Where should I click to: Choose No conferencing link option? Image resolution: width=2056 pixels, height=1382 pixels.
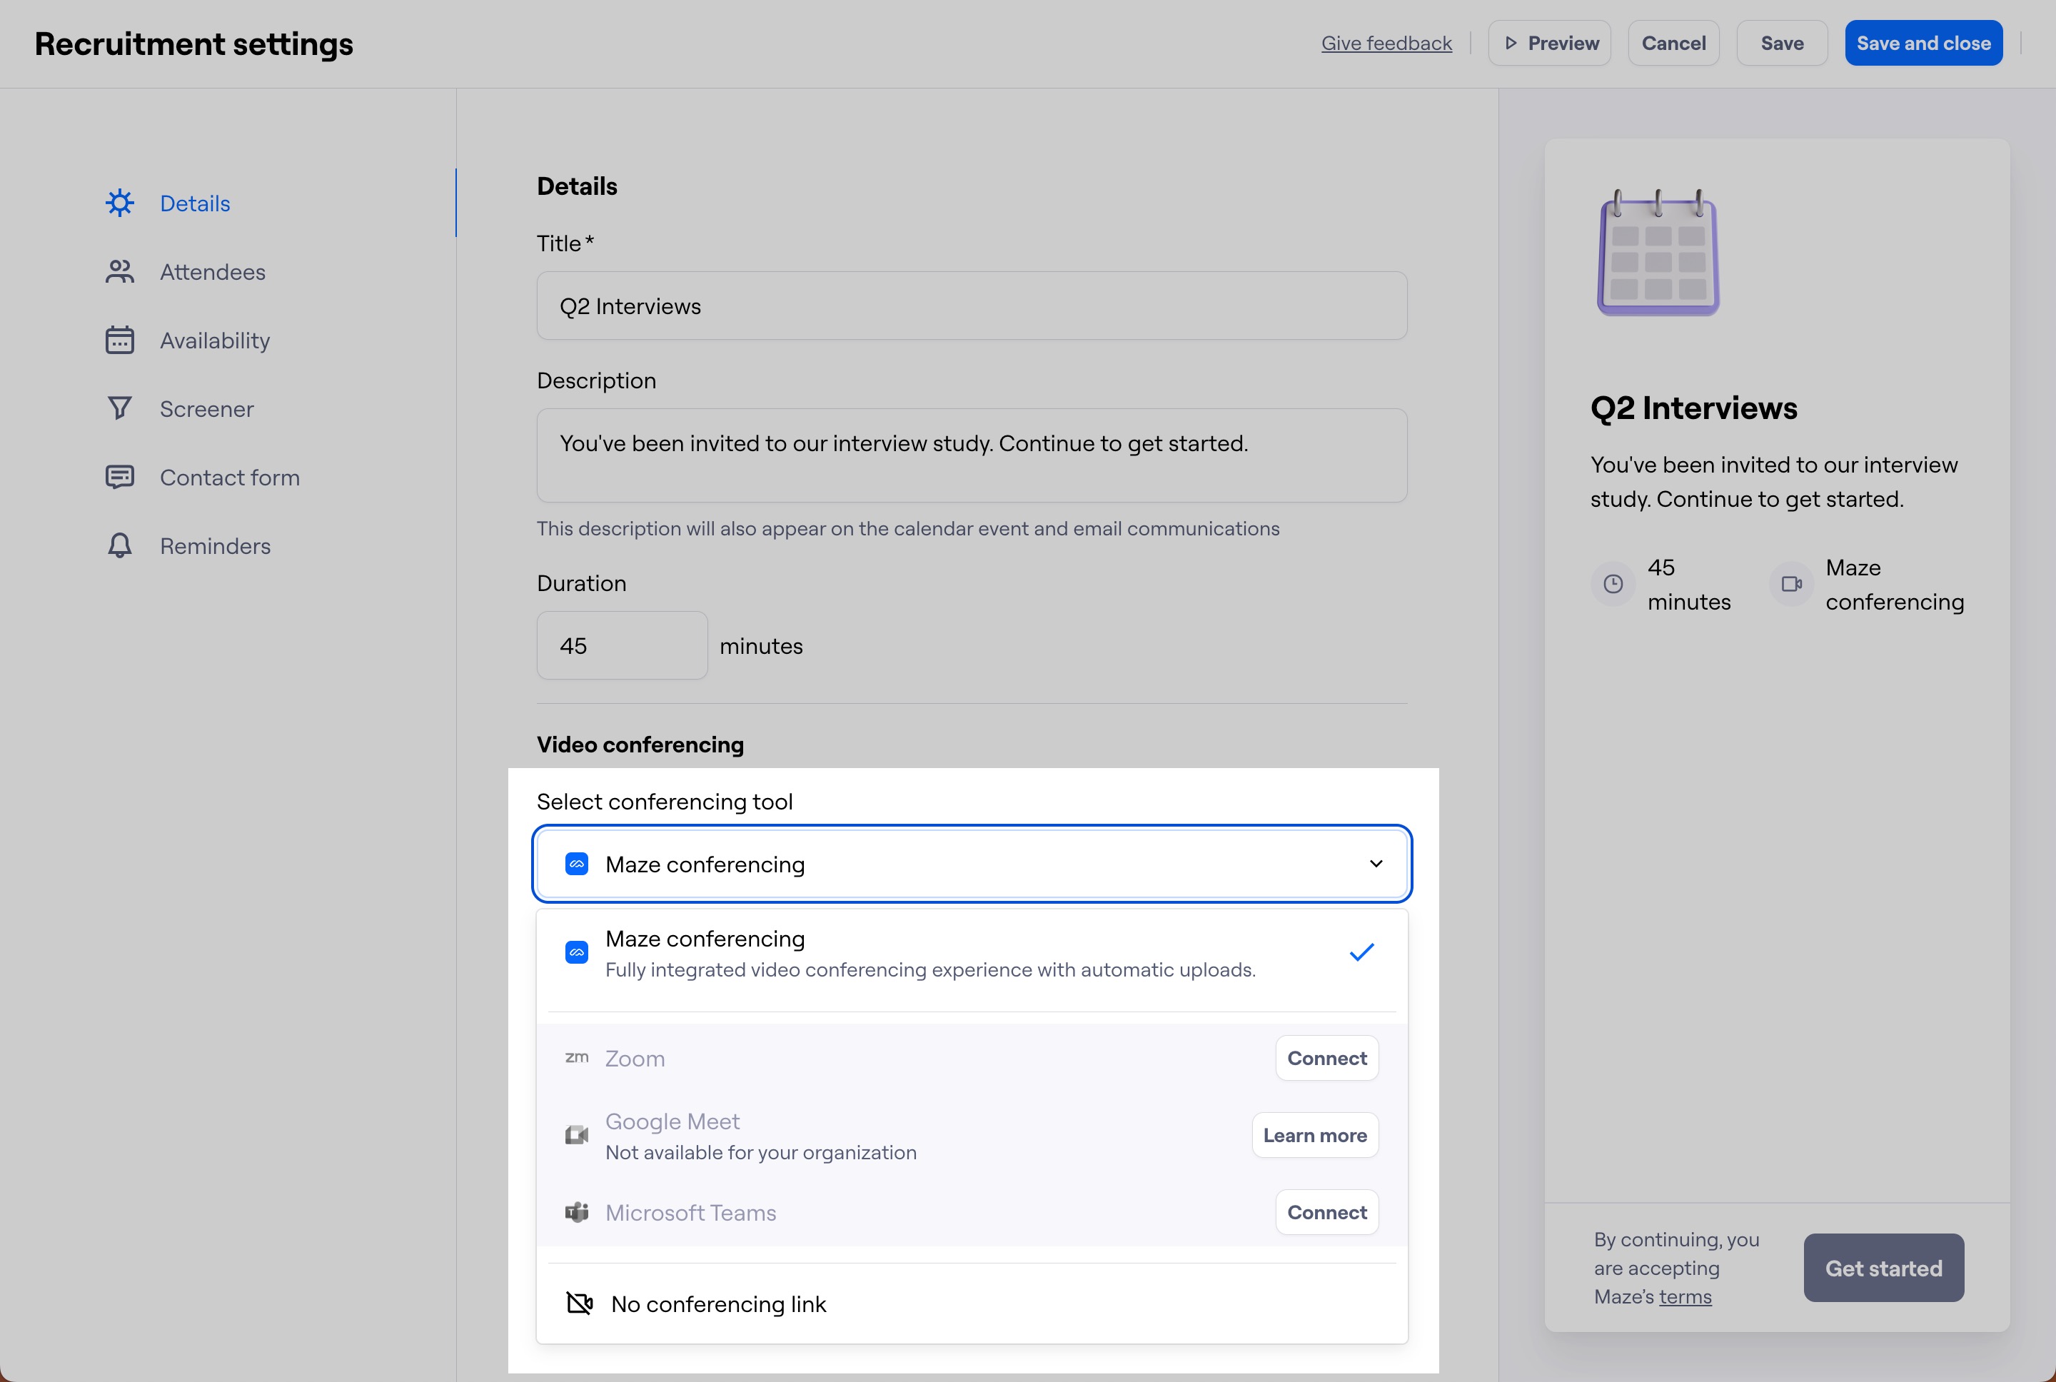pyautogui.click(x=718, y=1303)
